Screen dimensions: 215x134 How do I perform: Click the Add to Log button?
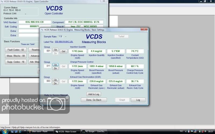(94, 94)
